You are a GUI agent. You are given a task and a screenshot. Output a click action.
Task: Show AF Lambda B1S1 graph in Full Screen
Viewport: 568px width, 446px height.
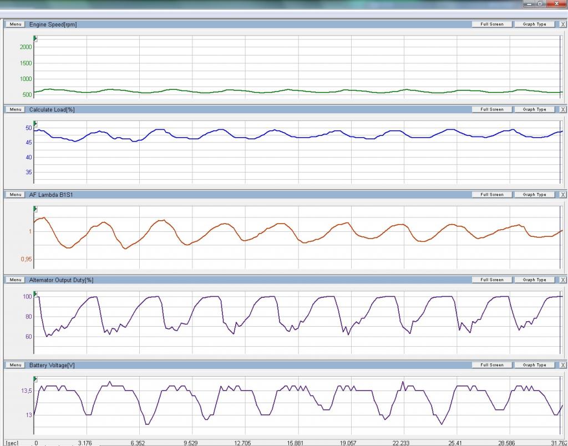[492, 195]
